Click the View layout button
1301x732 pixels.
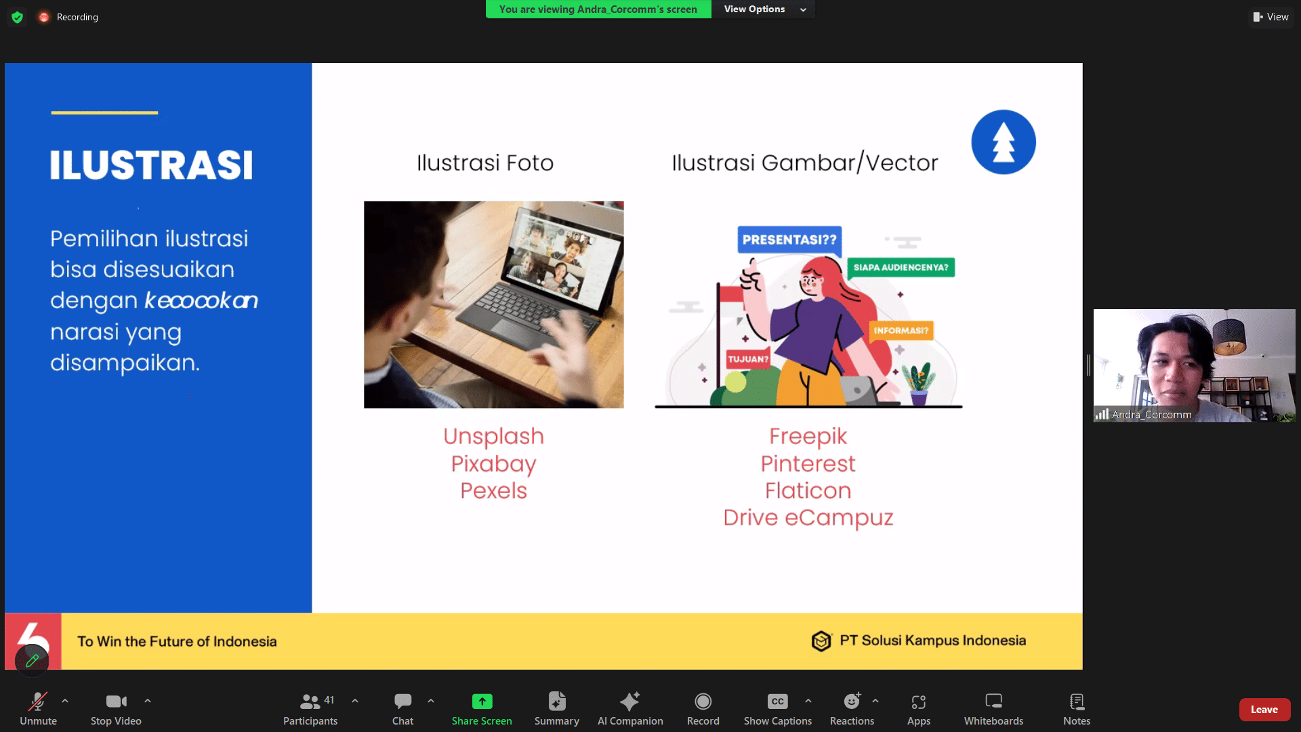click(x=1271, y=17)
